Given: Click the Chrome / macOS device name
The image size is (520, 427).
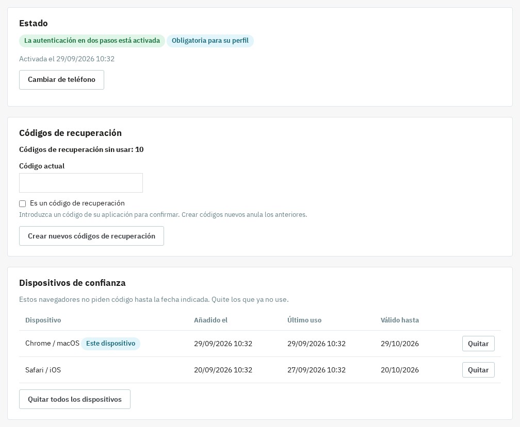Looking at the screenshot, I should point(53,343).
